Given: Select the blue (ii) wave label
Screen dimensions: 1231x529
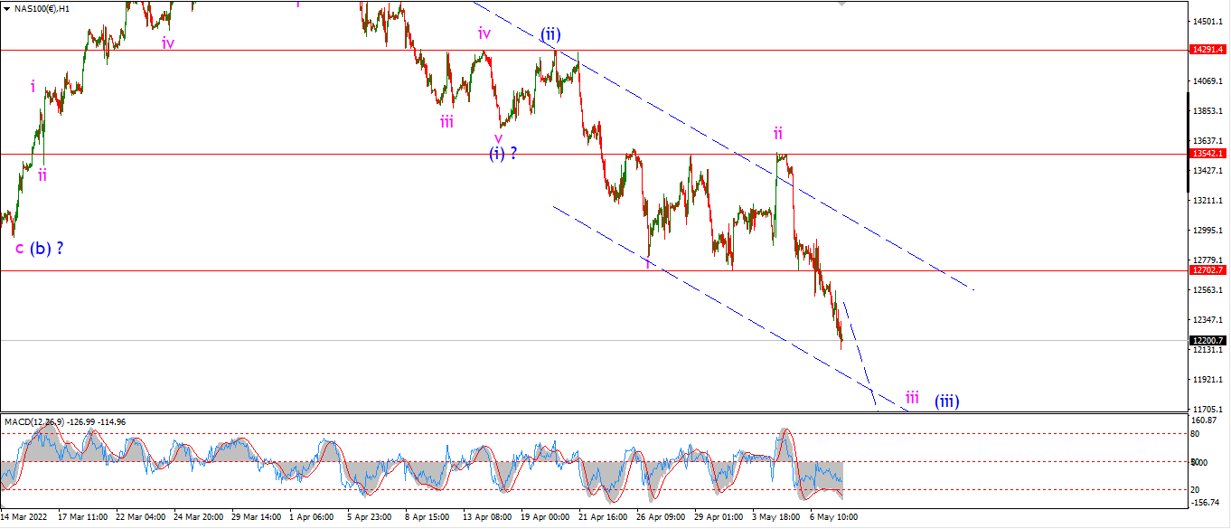Looking at the screenshot, I should 551,34.
